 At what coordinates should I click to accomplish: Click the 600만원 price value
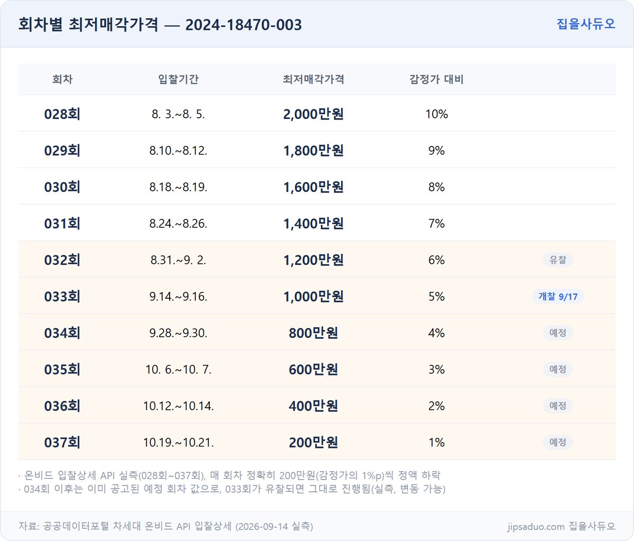[314, 369]
